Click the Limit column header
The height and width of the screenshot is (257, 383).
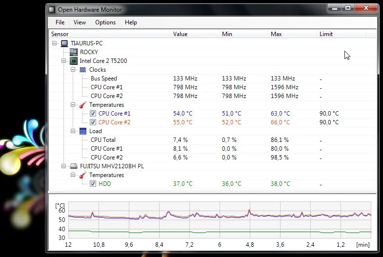point(342,34)
